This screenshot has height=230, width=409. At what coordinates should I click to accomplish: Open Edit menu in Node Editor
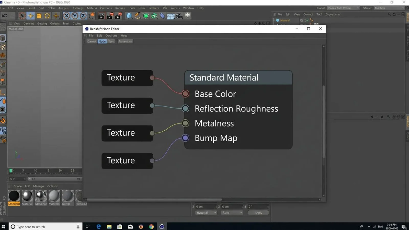[99, 36]
